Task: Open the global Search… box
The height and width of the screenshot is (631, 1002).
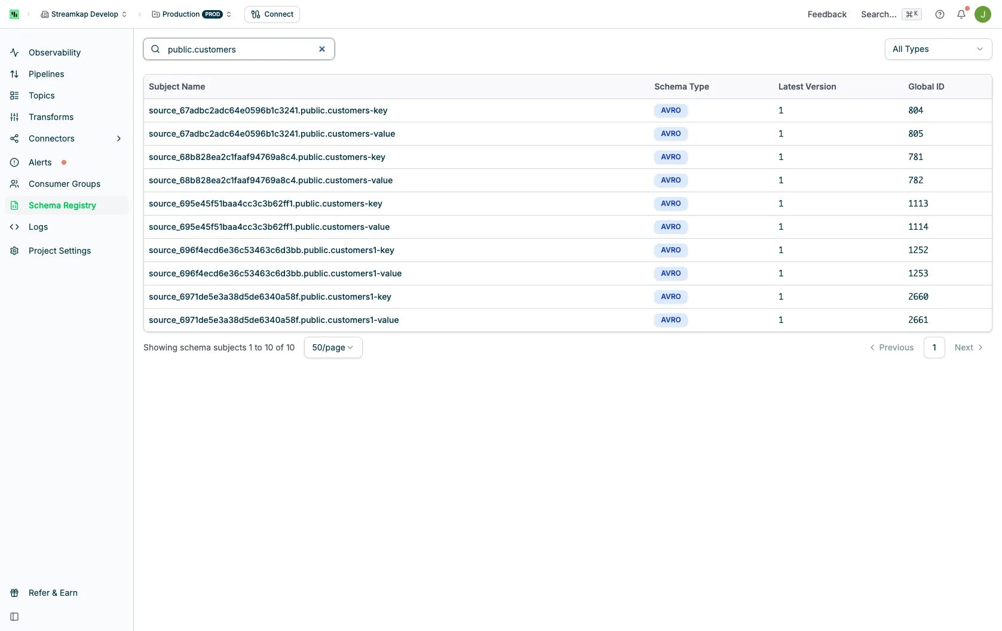Action: [891, 14]
